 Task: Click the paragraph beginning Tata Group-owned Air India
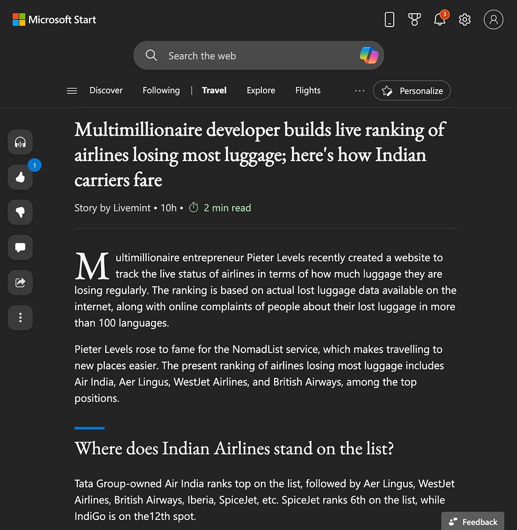pyautogui.click(x=265, y=500)
